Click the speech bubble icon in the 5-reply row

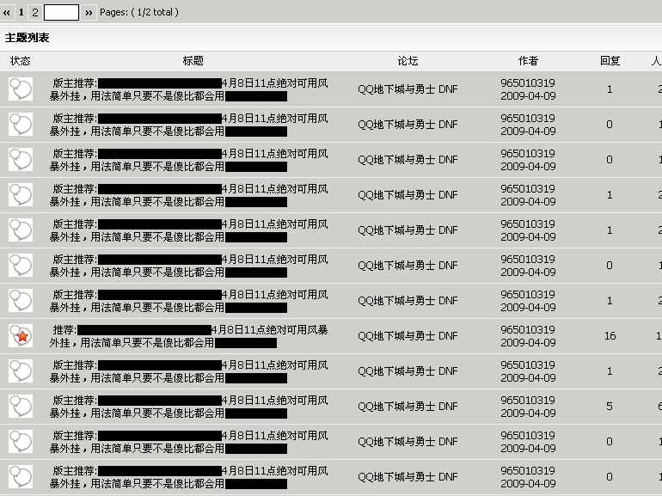click(x=21, y=406)
